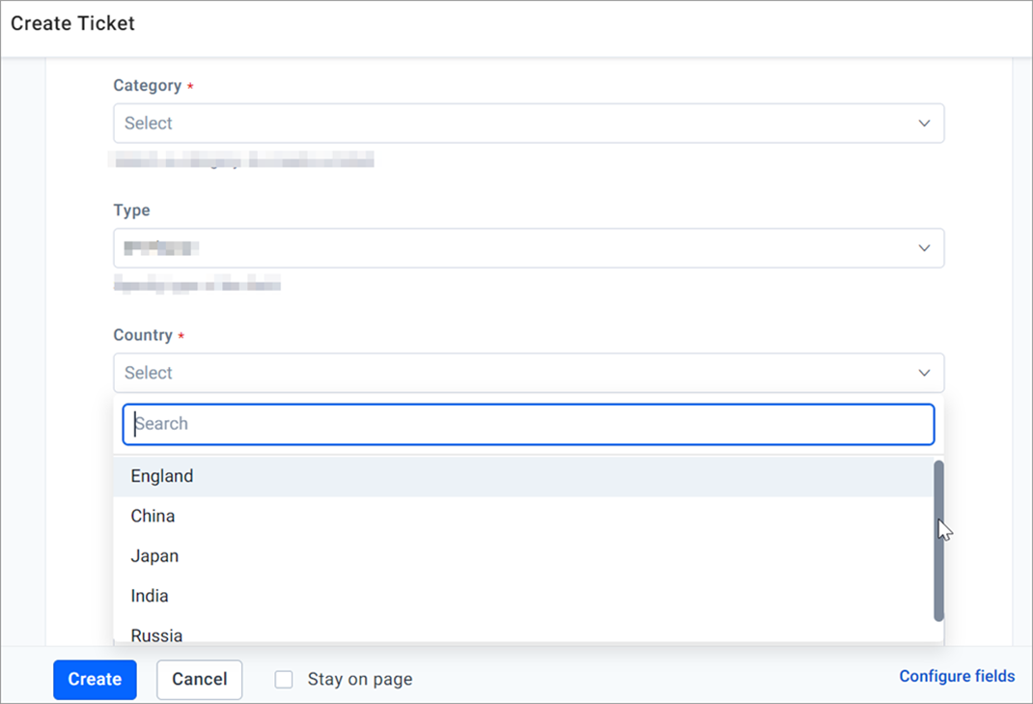Click the Stay on page label
1033x704 pixels.
360,680
